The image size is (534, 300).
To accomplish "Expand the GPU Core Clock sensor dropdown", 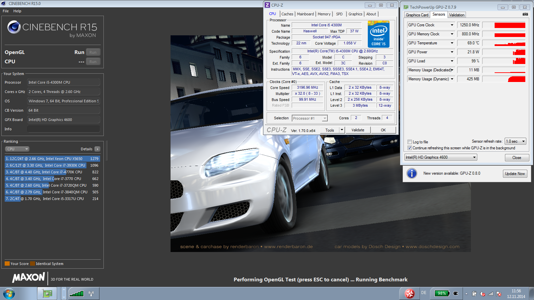I will click(452, 25).
